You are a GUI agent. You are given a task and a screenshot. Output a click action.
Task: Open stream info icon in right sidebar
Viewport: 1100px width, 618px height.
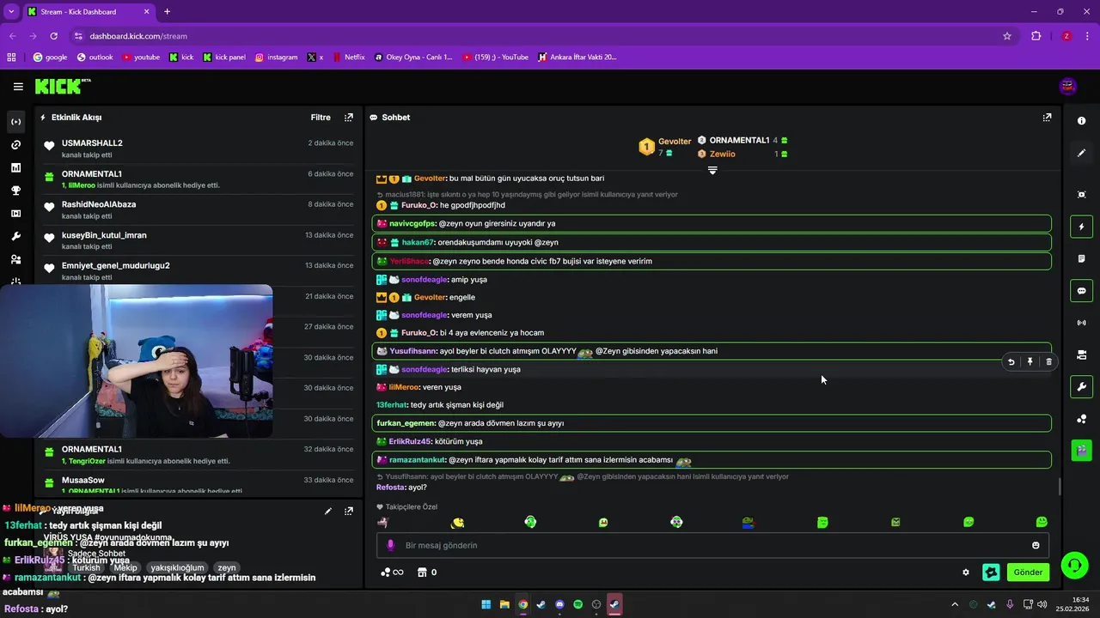[x=1081, y=121]
